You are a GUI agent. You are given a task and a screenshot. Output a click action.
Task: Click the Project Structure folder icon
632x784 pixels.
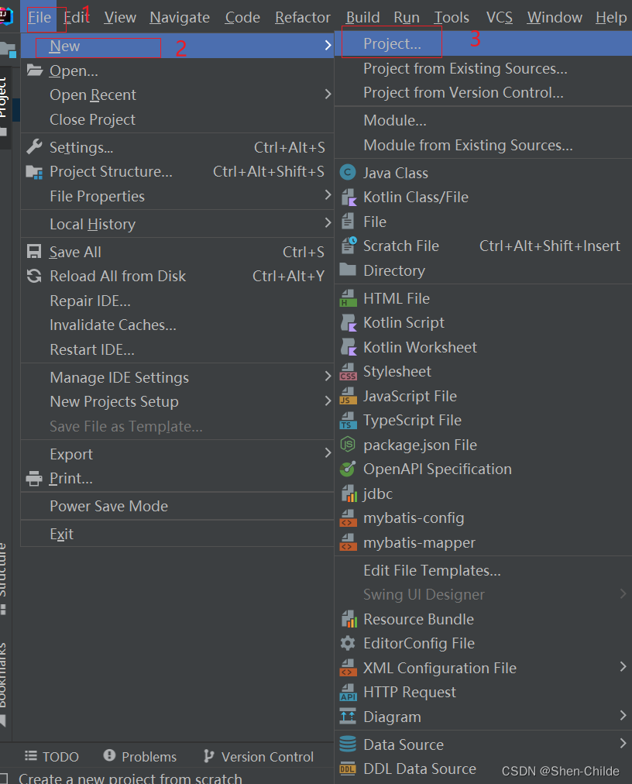(34, 172)
